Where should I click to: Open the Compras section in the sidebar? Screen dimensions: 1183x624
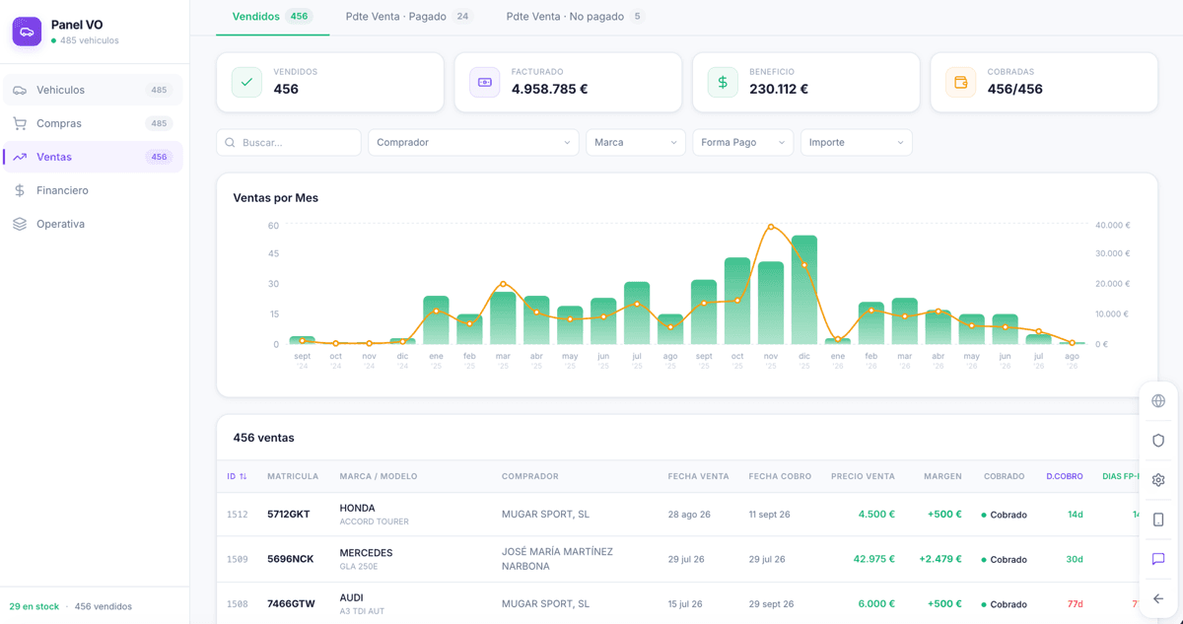(93, 123)
